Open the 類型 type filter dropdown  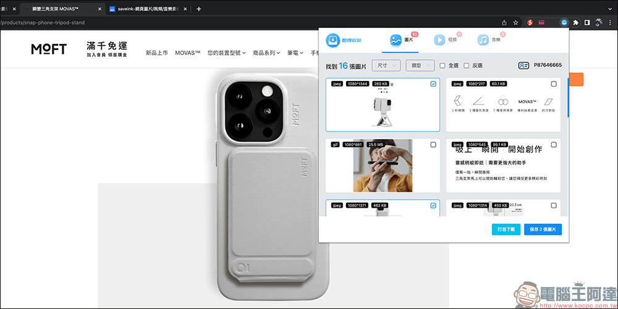click(420, 66)
